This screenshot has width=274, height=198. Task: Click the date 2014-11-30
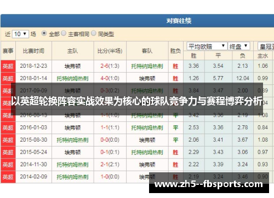click(33, 164)
